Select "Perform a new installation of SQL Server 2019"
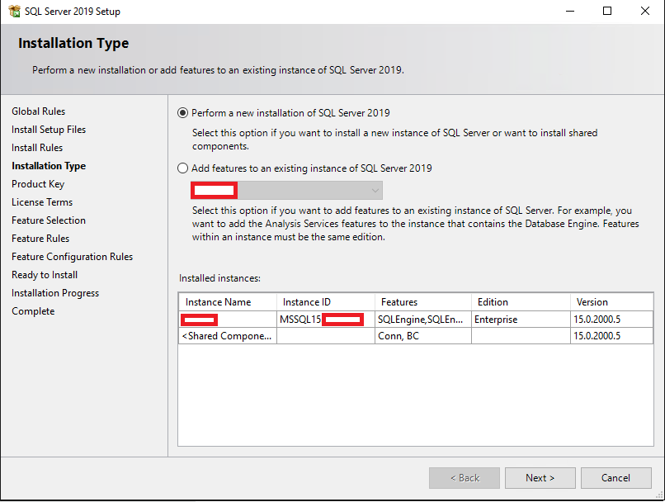 pyautogui.click(x=182, y=113)
